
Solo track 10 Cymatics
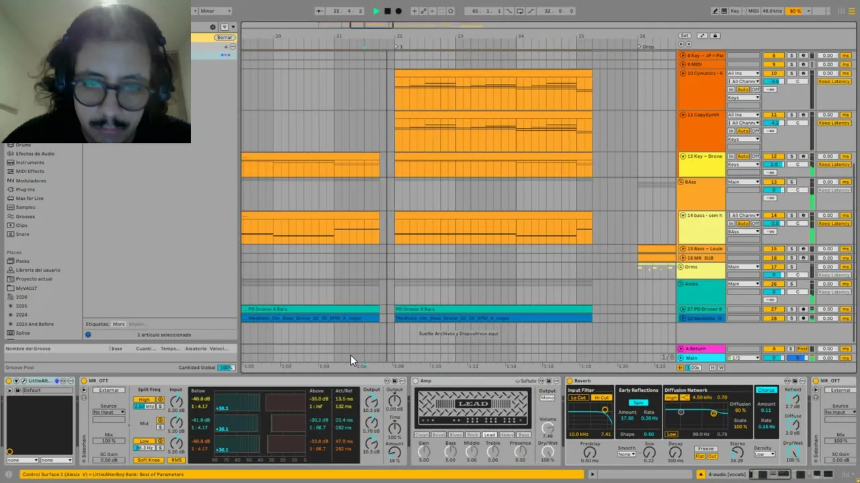pos(791,73)
